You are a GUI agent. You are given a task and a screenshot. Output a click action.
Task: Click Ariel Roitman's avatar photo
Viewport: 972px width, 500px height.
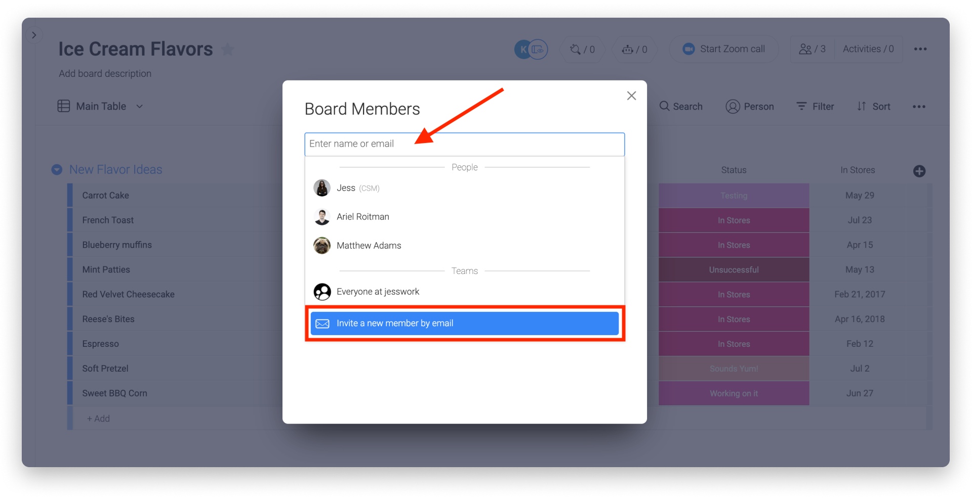pos(322,217)
